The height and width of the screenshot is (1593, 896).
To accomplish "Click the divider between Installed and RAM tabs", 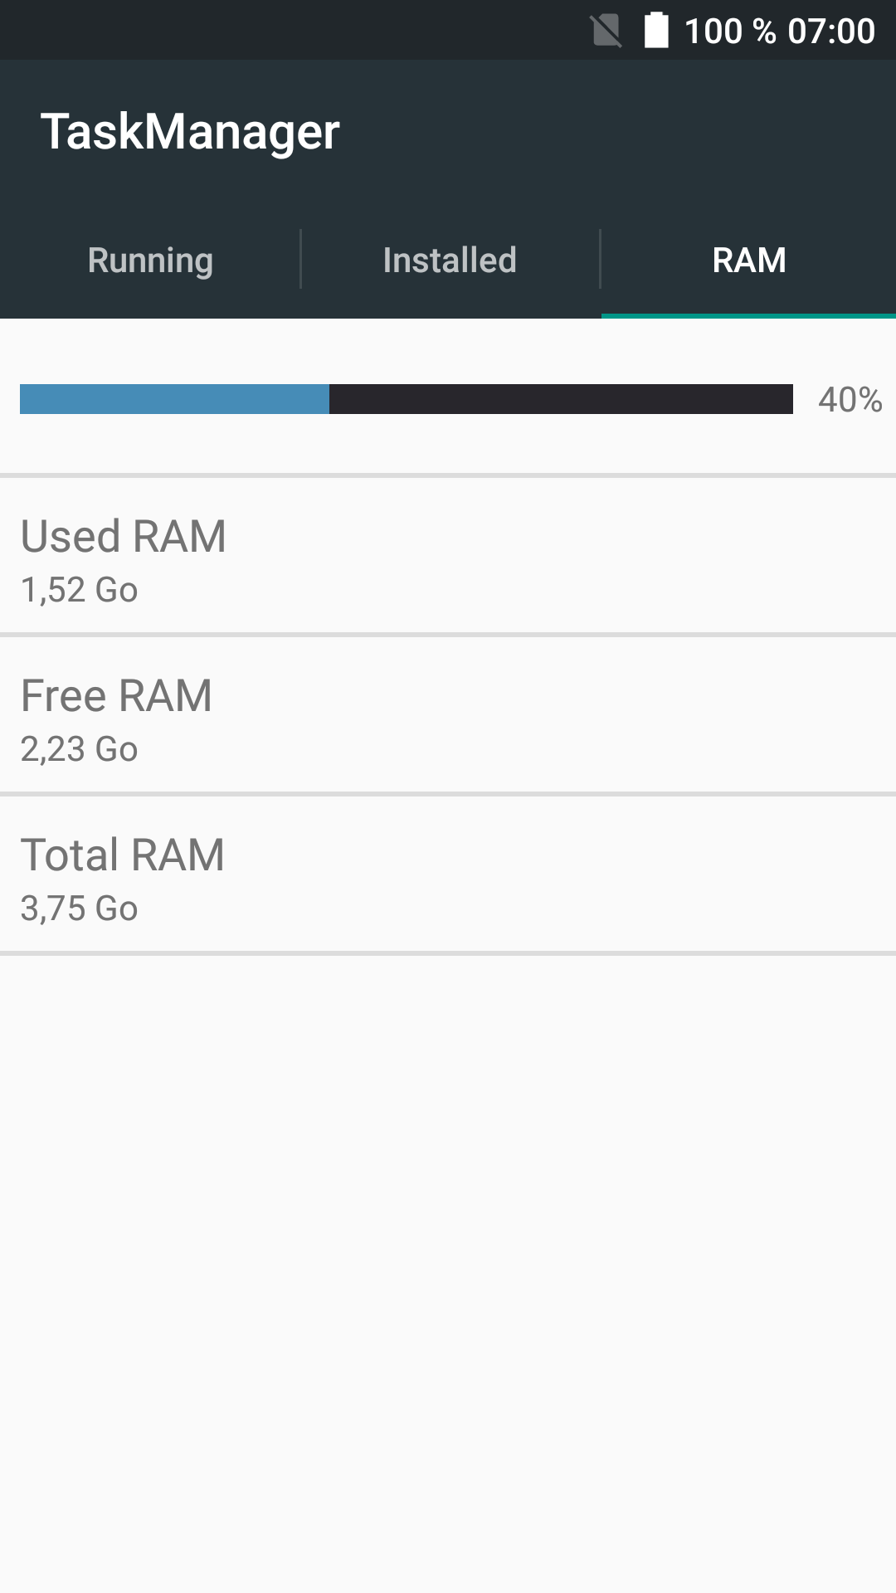I will pos(600,259).
